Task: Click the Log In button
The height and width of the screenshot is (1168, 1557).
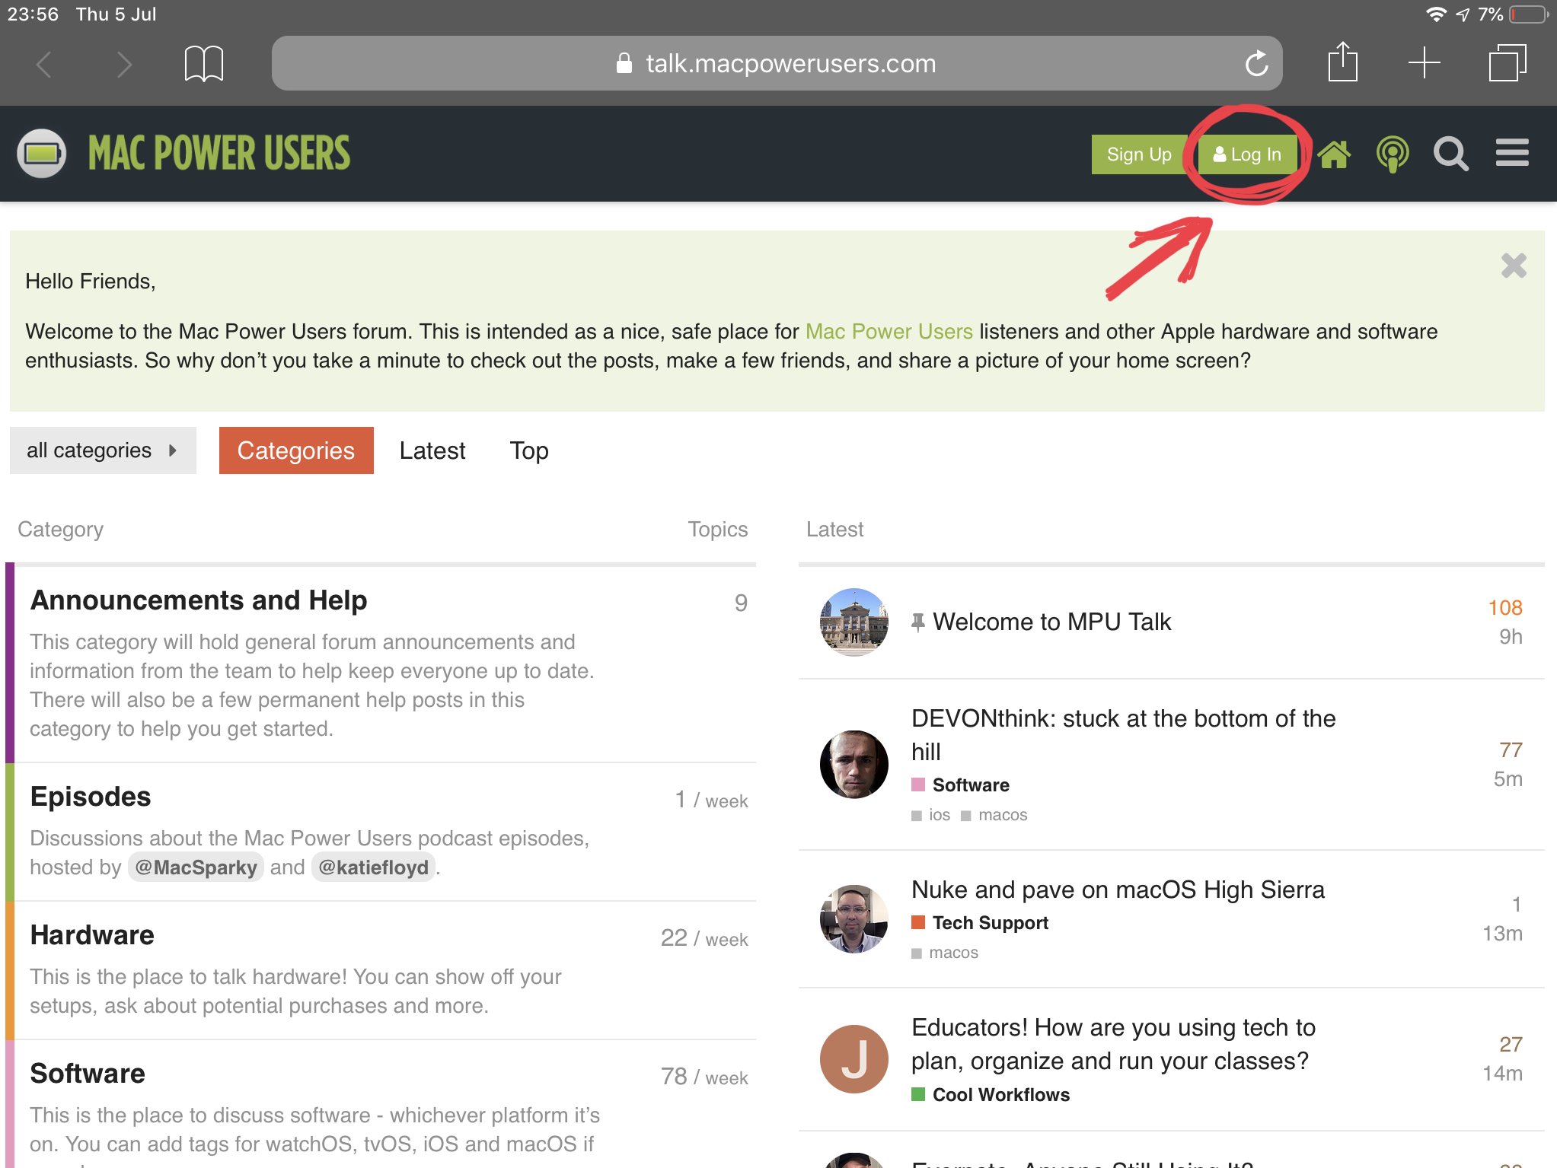Action: [1247, 154]
